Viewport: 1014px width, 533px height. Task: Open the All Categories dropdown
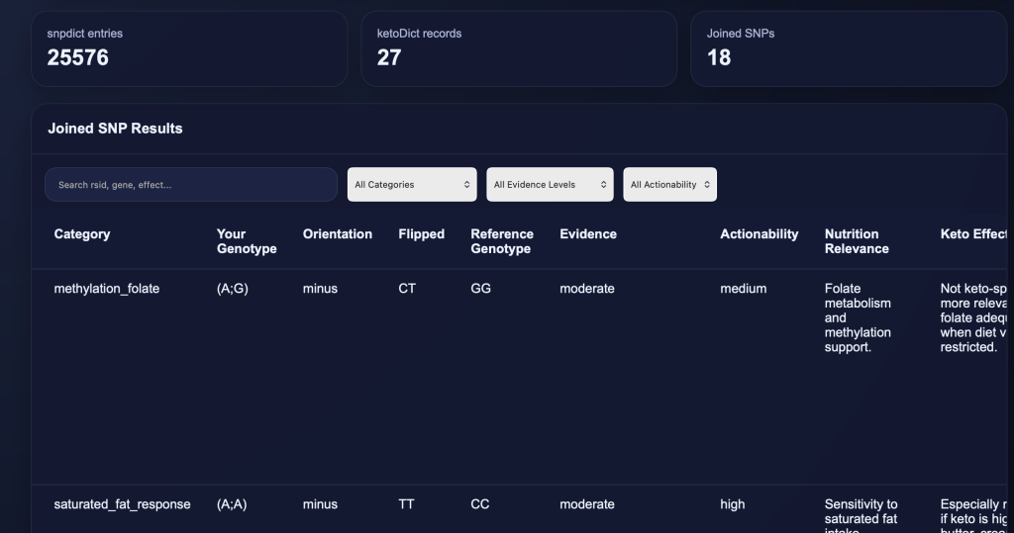pos(413,185)
